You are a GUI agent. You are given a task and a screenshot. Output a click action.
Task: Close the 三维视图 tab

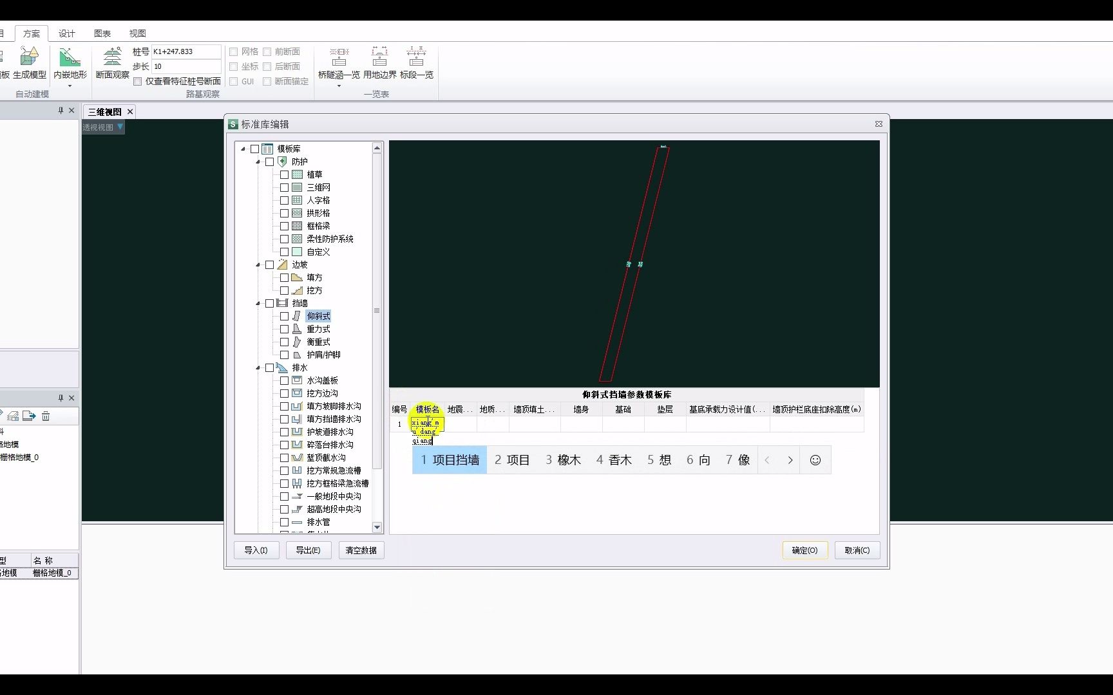pos(130,111)
